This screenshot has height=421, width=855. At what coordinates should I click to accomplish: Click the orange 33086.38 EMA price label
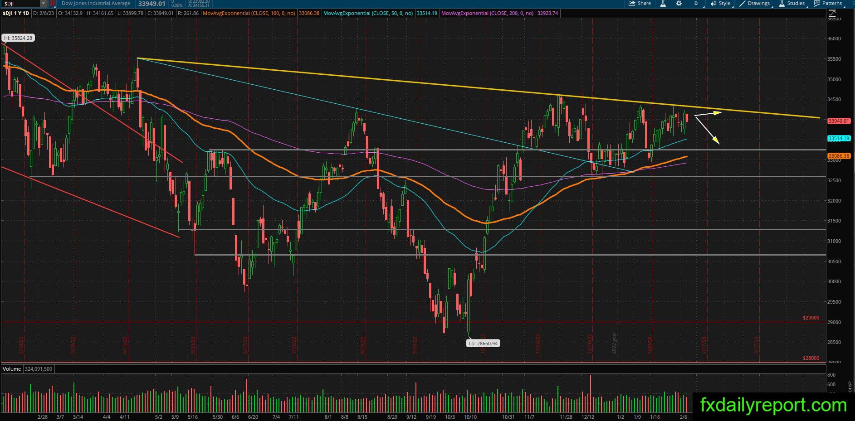pos(839,156)
